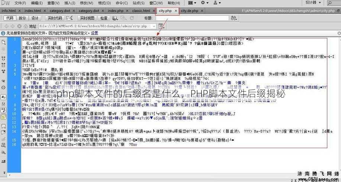Click the Select Parent Tag icon

(x=3, y=81)
